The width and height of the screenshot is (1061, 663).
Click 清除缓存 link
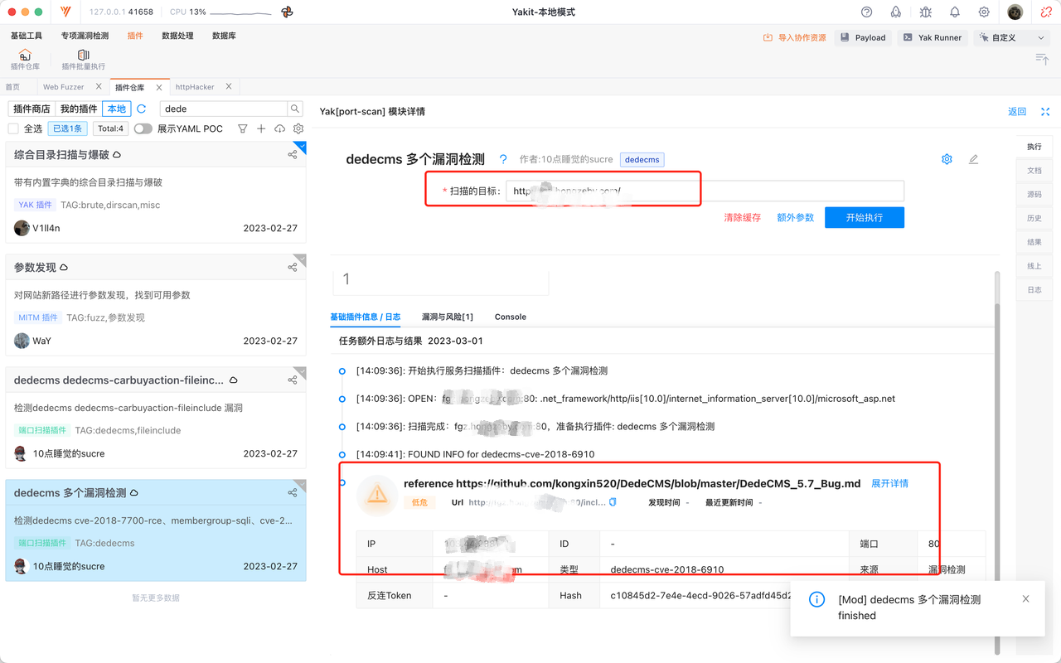point(742,217)
